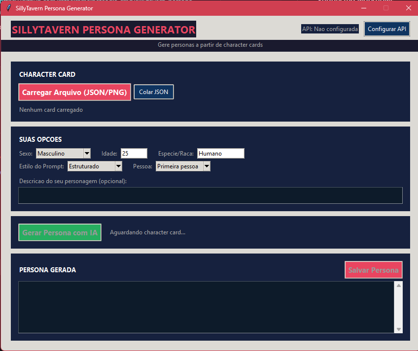Click the Idade: label

coord(109,154)
